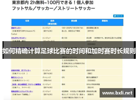Click the (主催:アリンコス) organizer text
Viewport: 138px width, 100px height.
point(20,73)
